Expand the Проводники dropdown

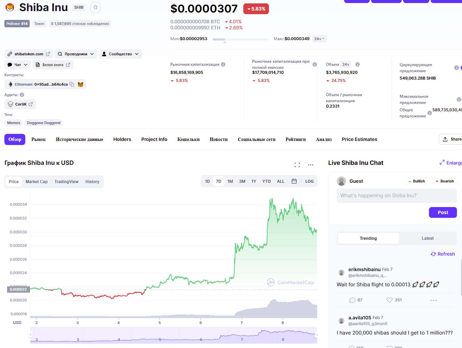click(x=76, y=54)
